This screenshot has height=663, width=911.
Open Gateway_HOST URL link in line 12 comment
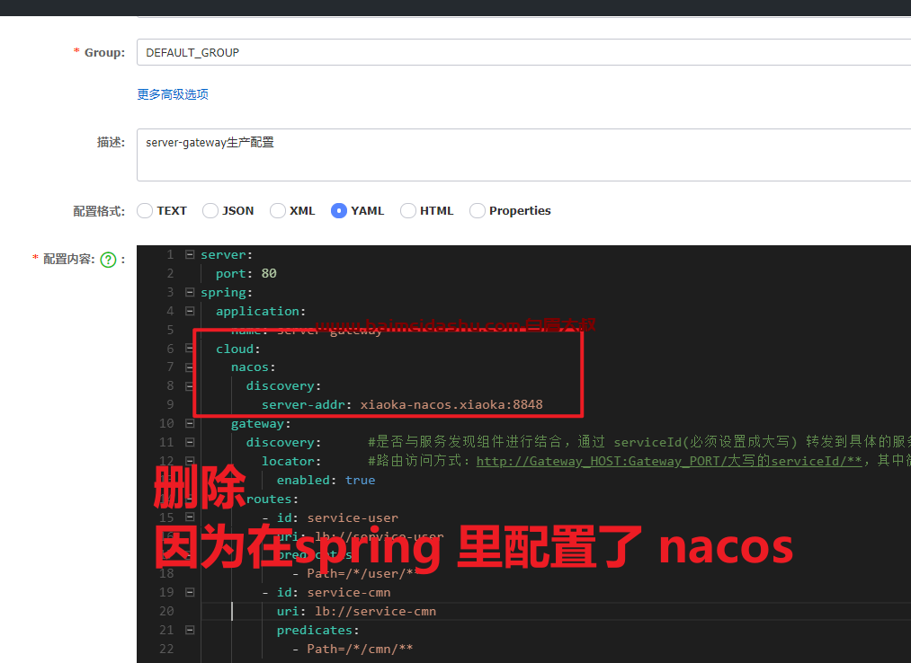(x=669, y=461)
